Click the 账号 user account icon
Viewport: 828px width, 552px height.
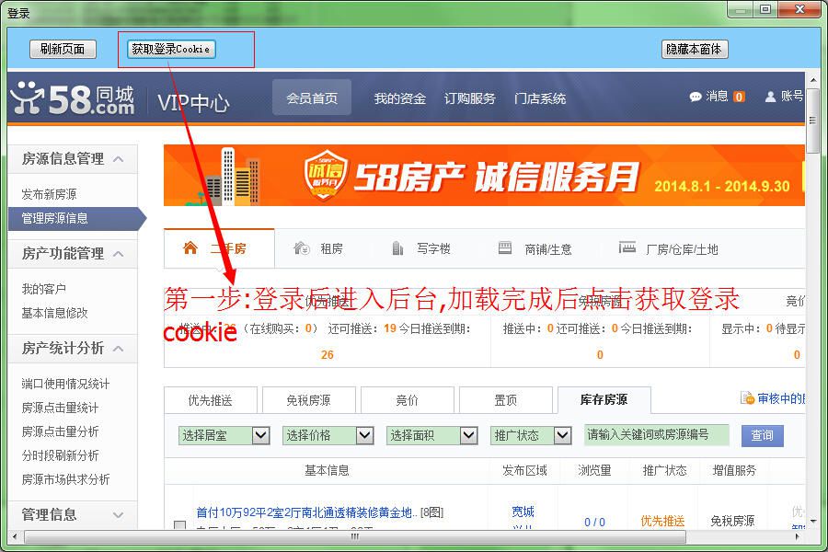point(770,97)
